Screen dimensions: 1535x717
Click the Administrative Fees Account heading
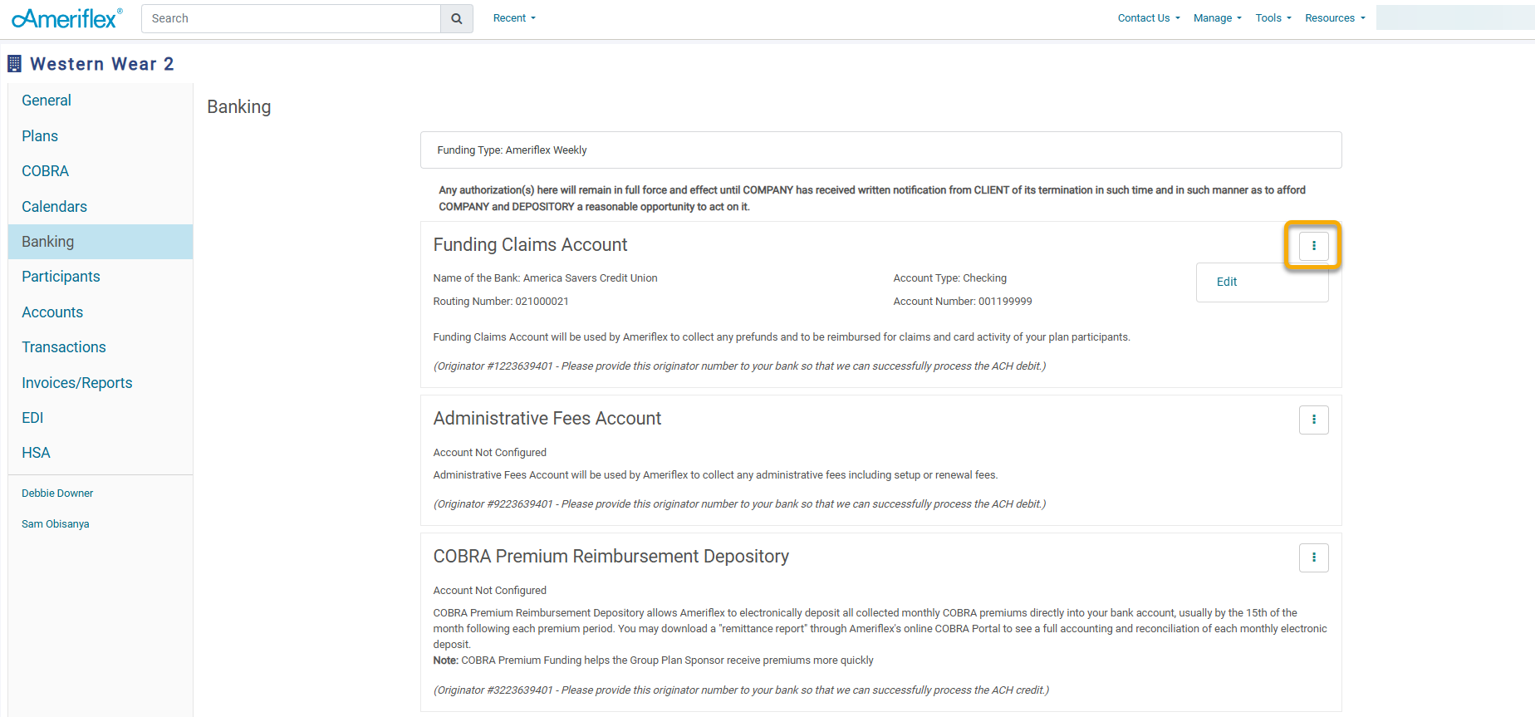coord(547,419)
